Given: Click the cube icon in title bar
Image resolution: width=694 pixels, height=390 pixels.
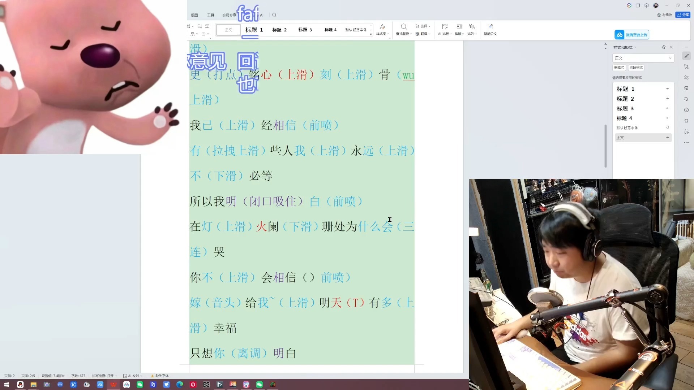Looking at the screenshot, I should coord(647,5).
